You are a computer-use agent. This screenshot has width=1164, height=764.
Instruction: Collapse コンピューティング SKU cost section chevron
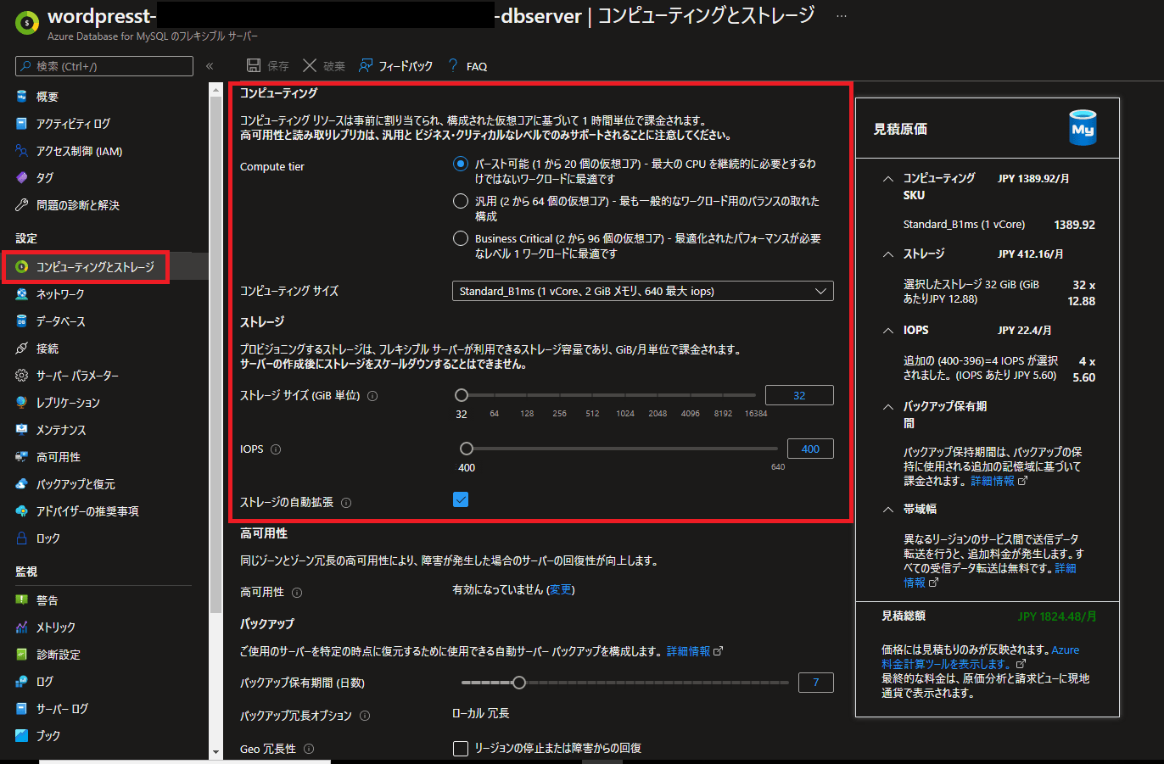(x=888, y=179)
